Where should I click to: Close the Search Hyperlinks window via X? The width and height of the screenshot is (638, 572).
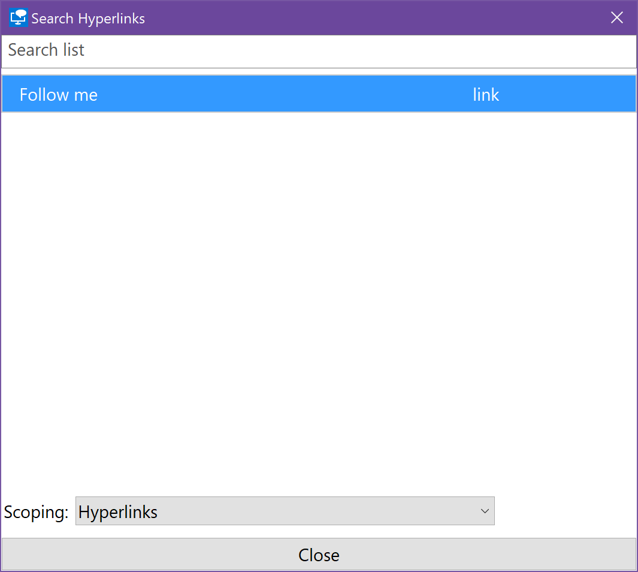(617, 17)
